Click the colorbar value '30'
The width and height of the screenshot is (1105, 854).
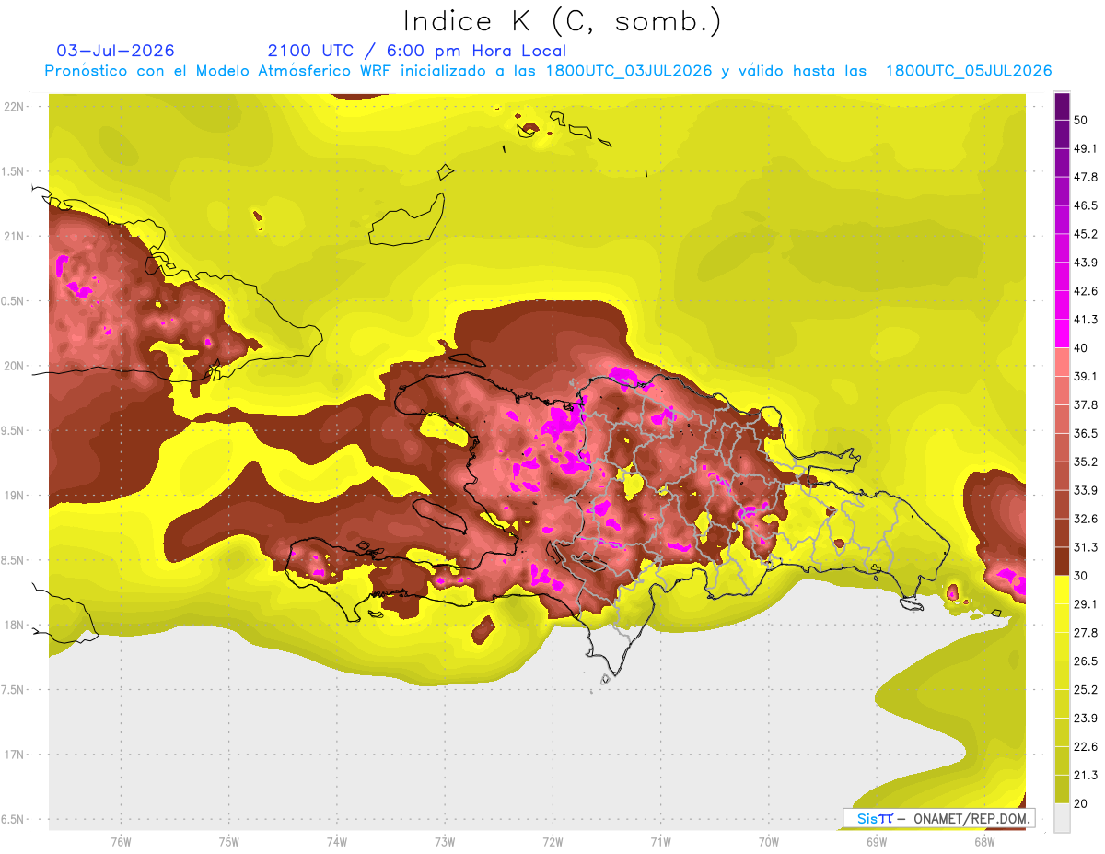click(x=1081, y=576)
